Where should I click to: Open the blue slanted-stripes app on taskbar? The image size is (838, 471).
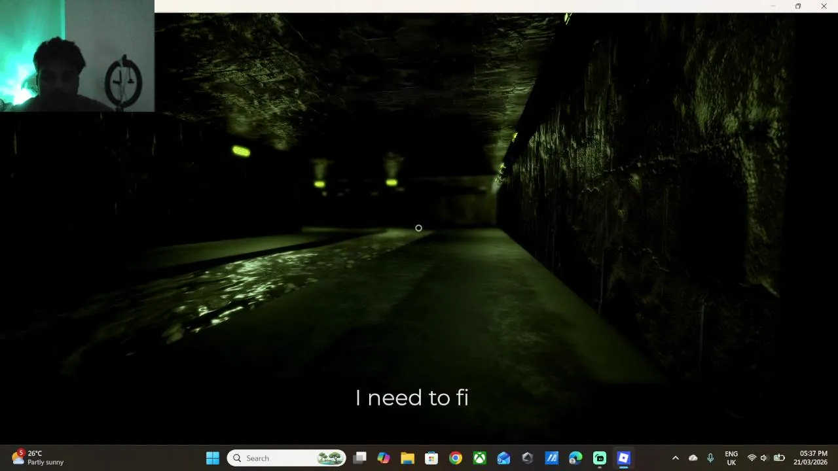point(552,458)
